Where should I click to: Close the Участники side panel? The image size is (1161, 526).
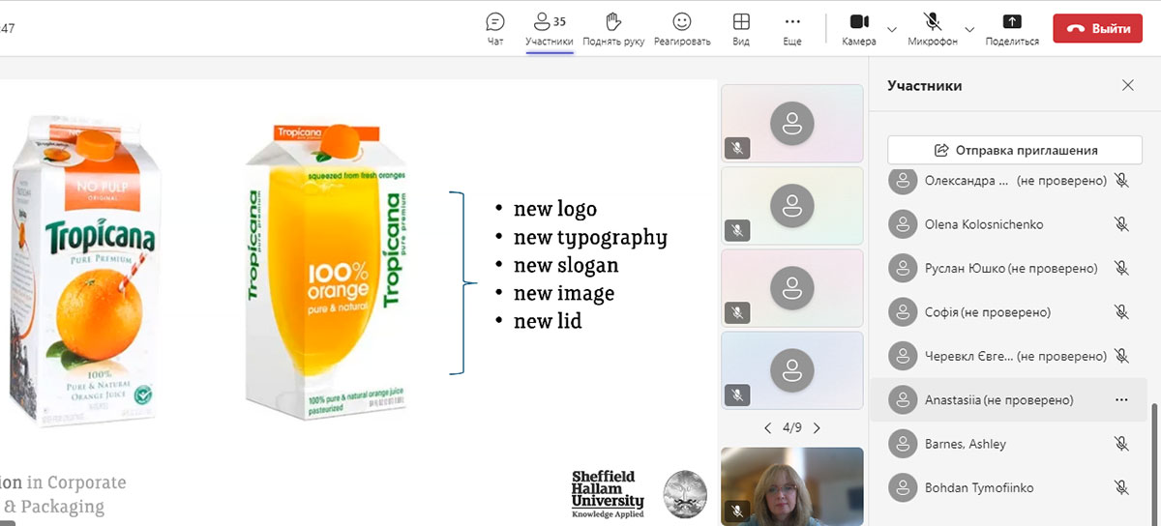pyautogui.click(x=1127, y=85)
